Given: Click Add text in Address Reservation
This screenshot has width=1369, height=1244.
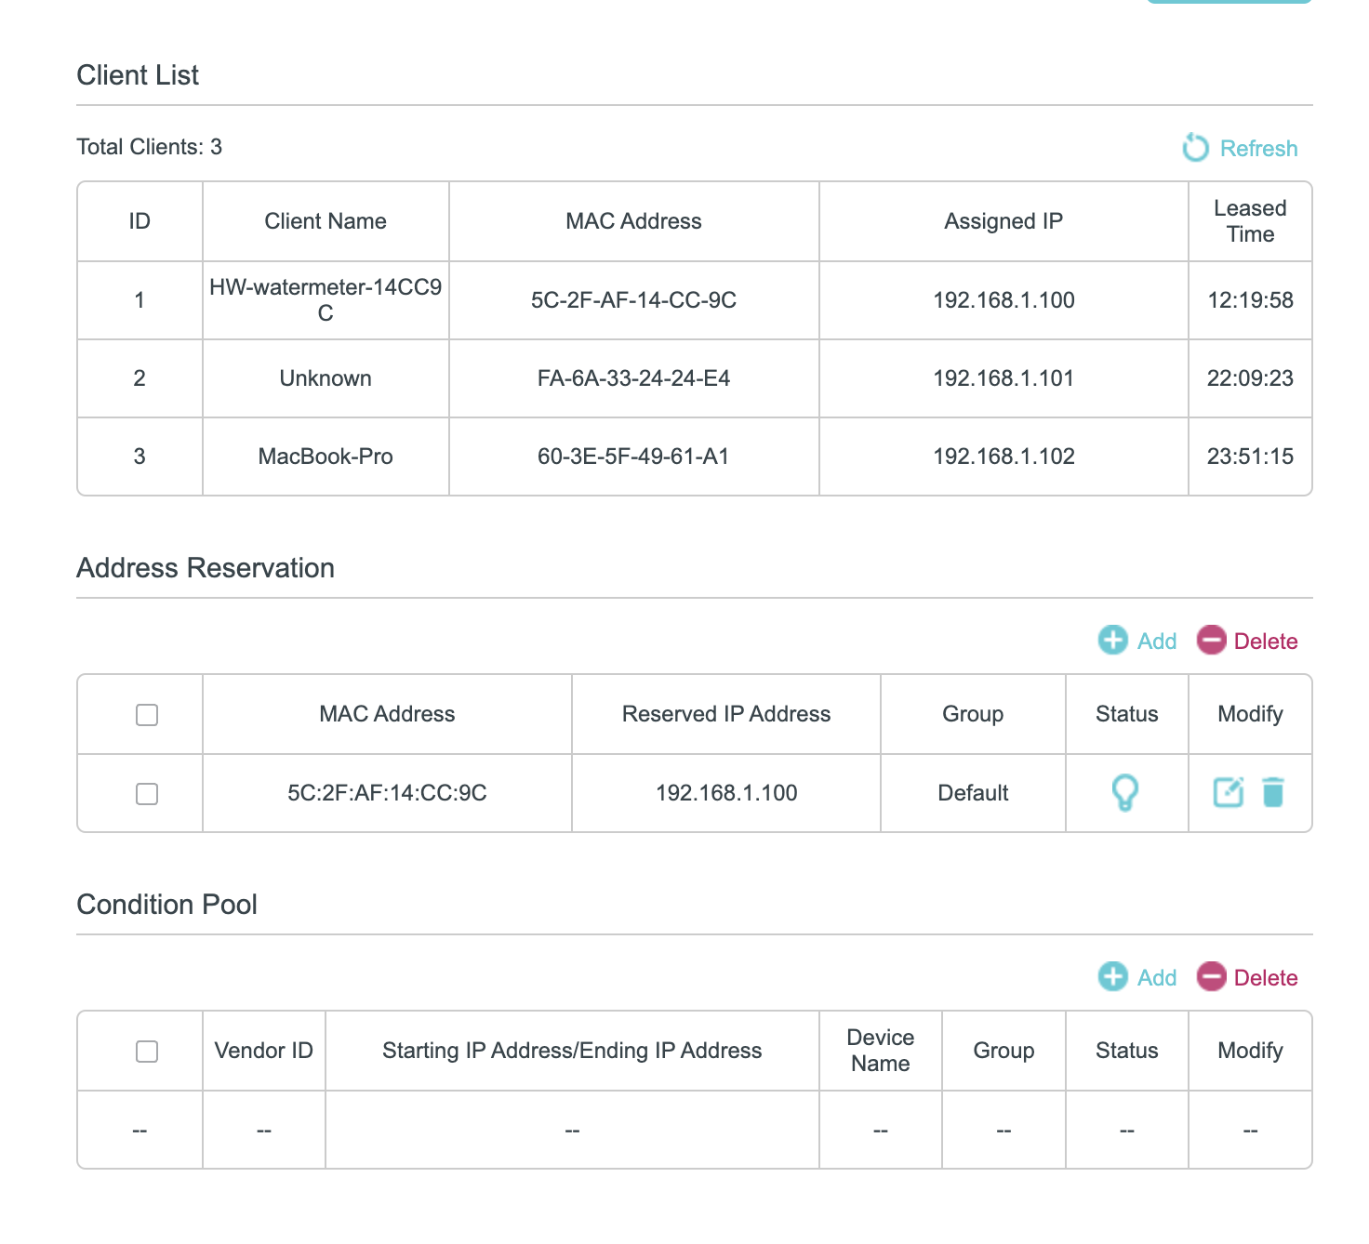Looking at the screenshot, I should (1157, 642).
